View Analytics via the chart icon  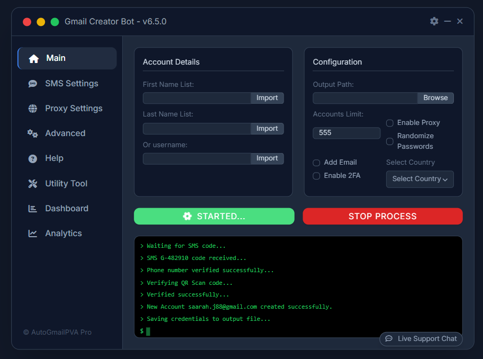32,233
